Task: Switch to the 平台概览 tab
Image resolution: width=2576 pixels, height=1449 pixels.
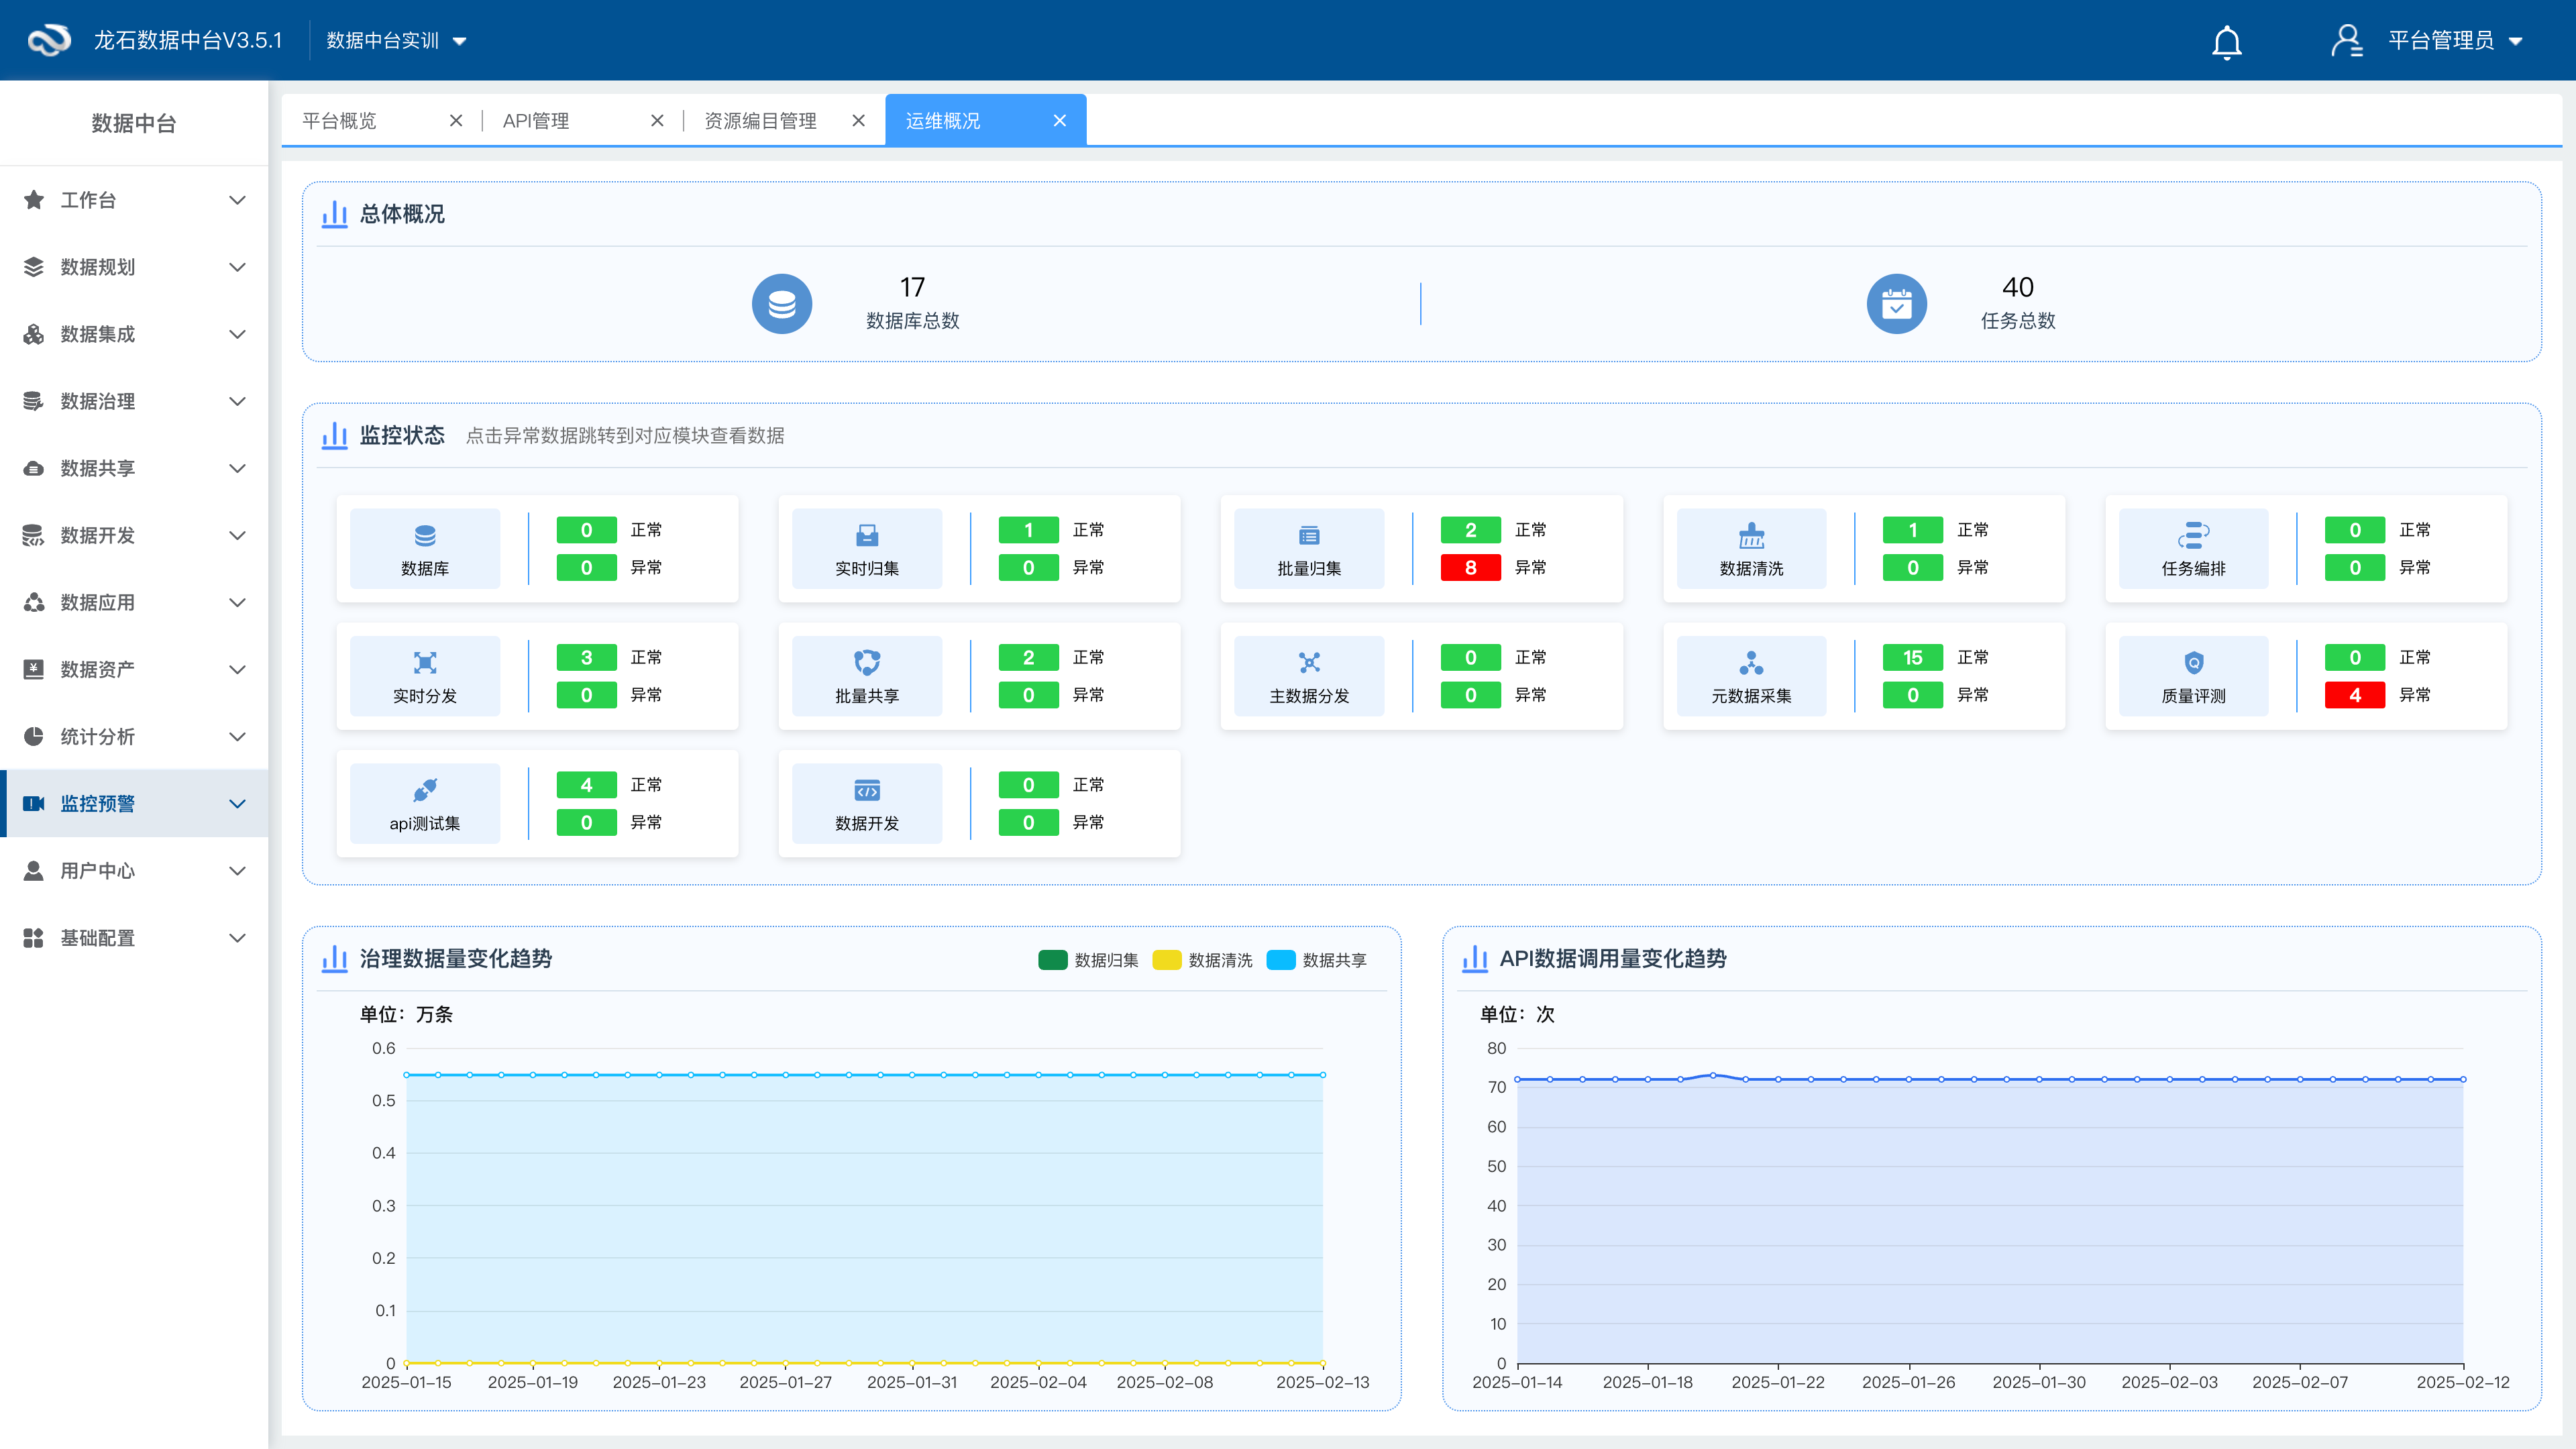Action: tap(339, 121)
